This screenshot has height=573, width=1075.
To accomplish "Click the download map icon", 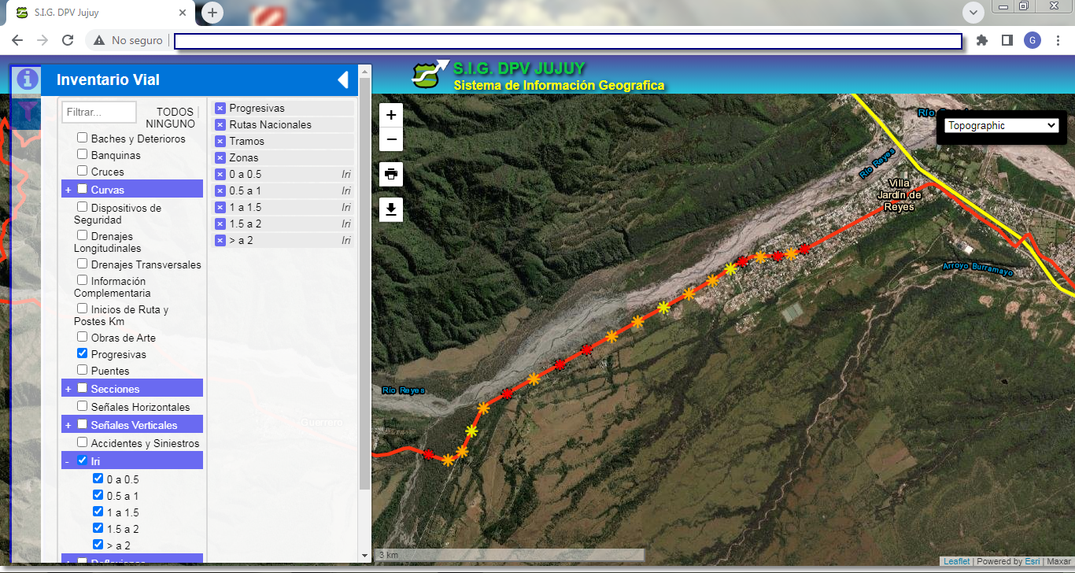I will coord(391,209).
